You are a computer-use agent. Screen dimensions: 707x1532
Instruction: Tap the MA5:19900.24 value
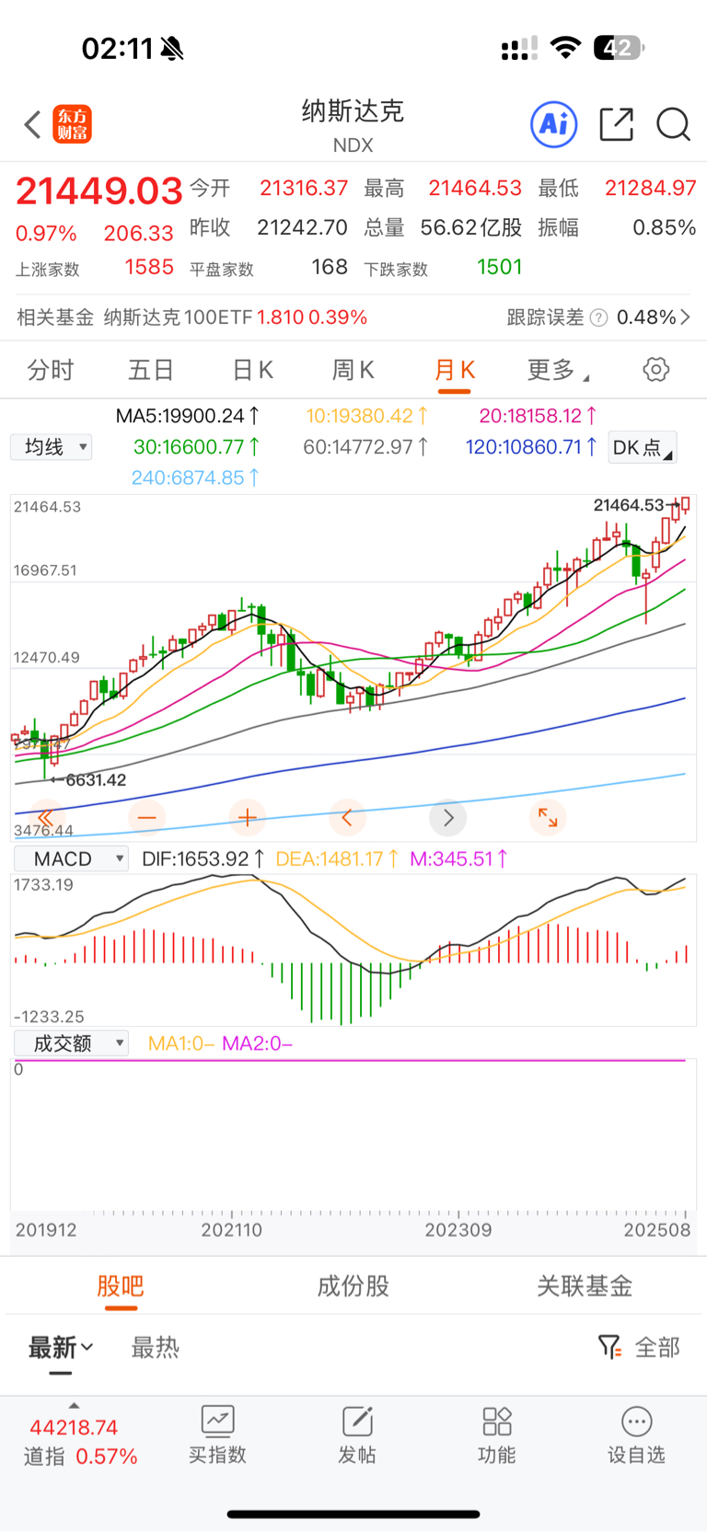(x=188, y=416)
